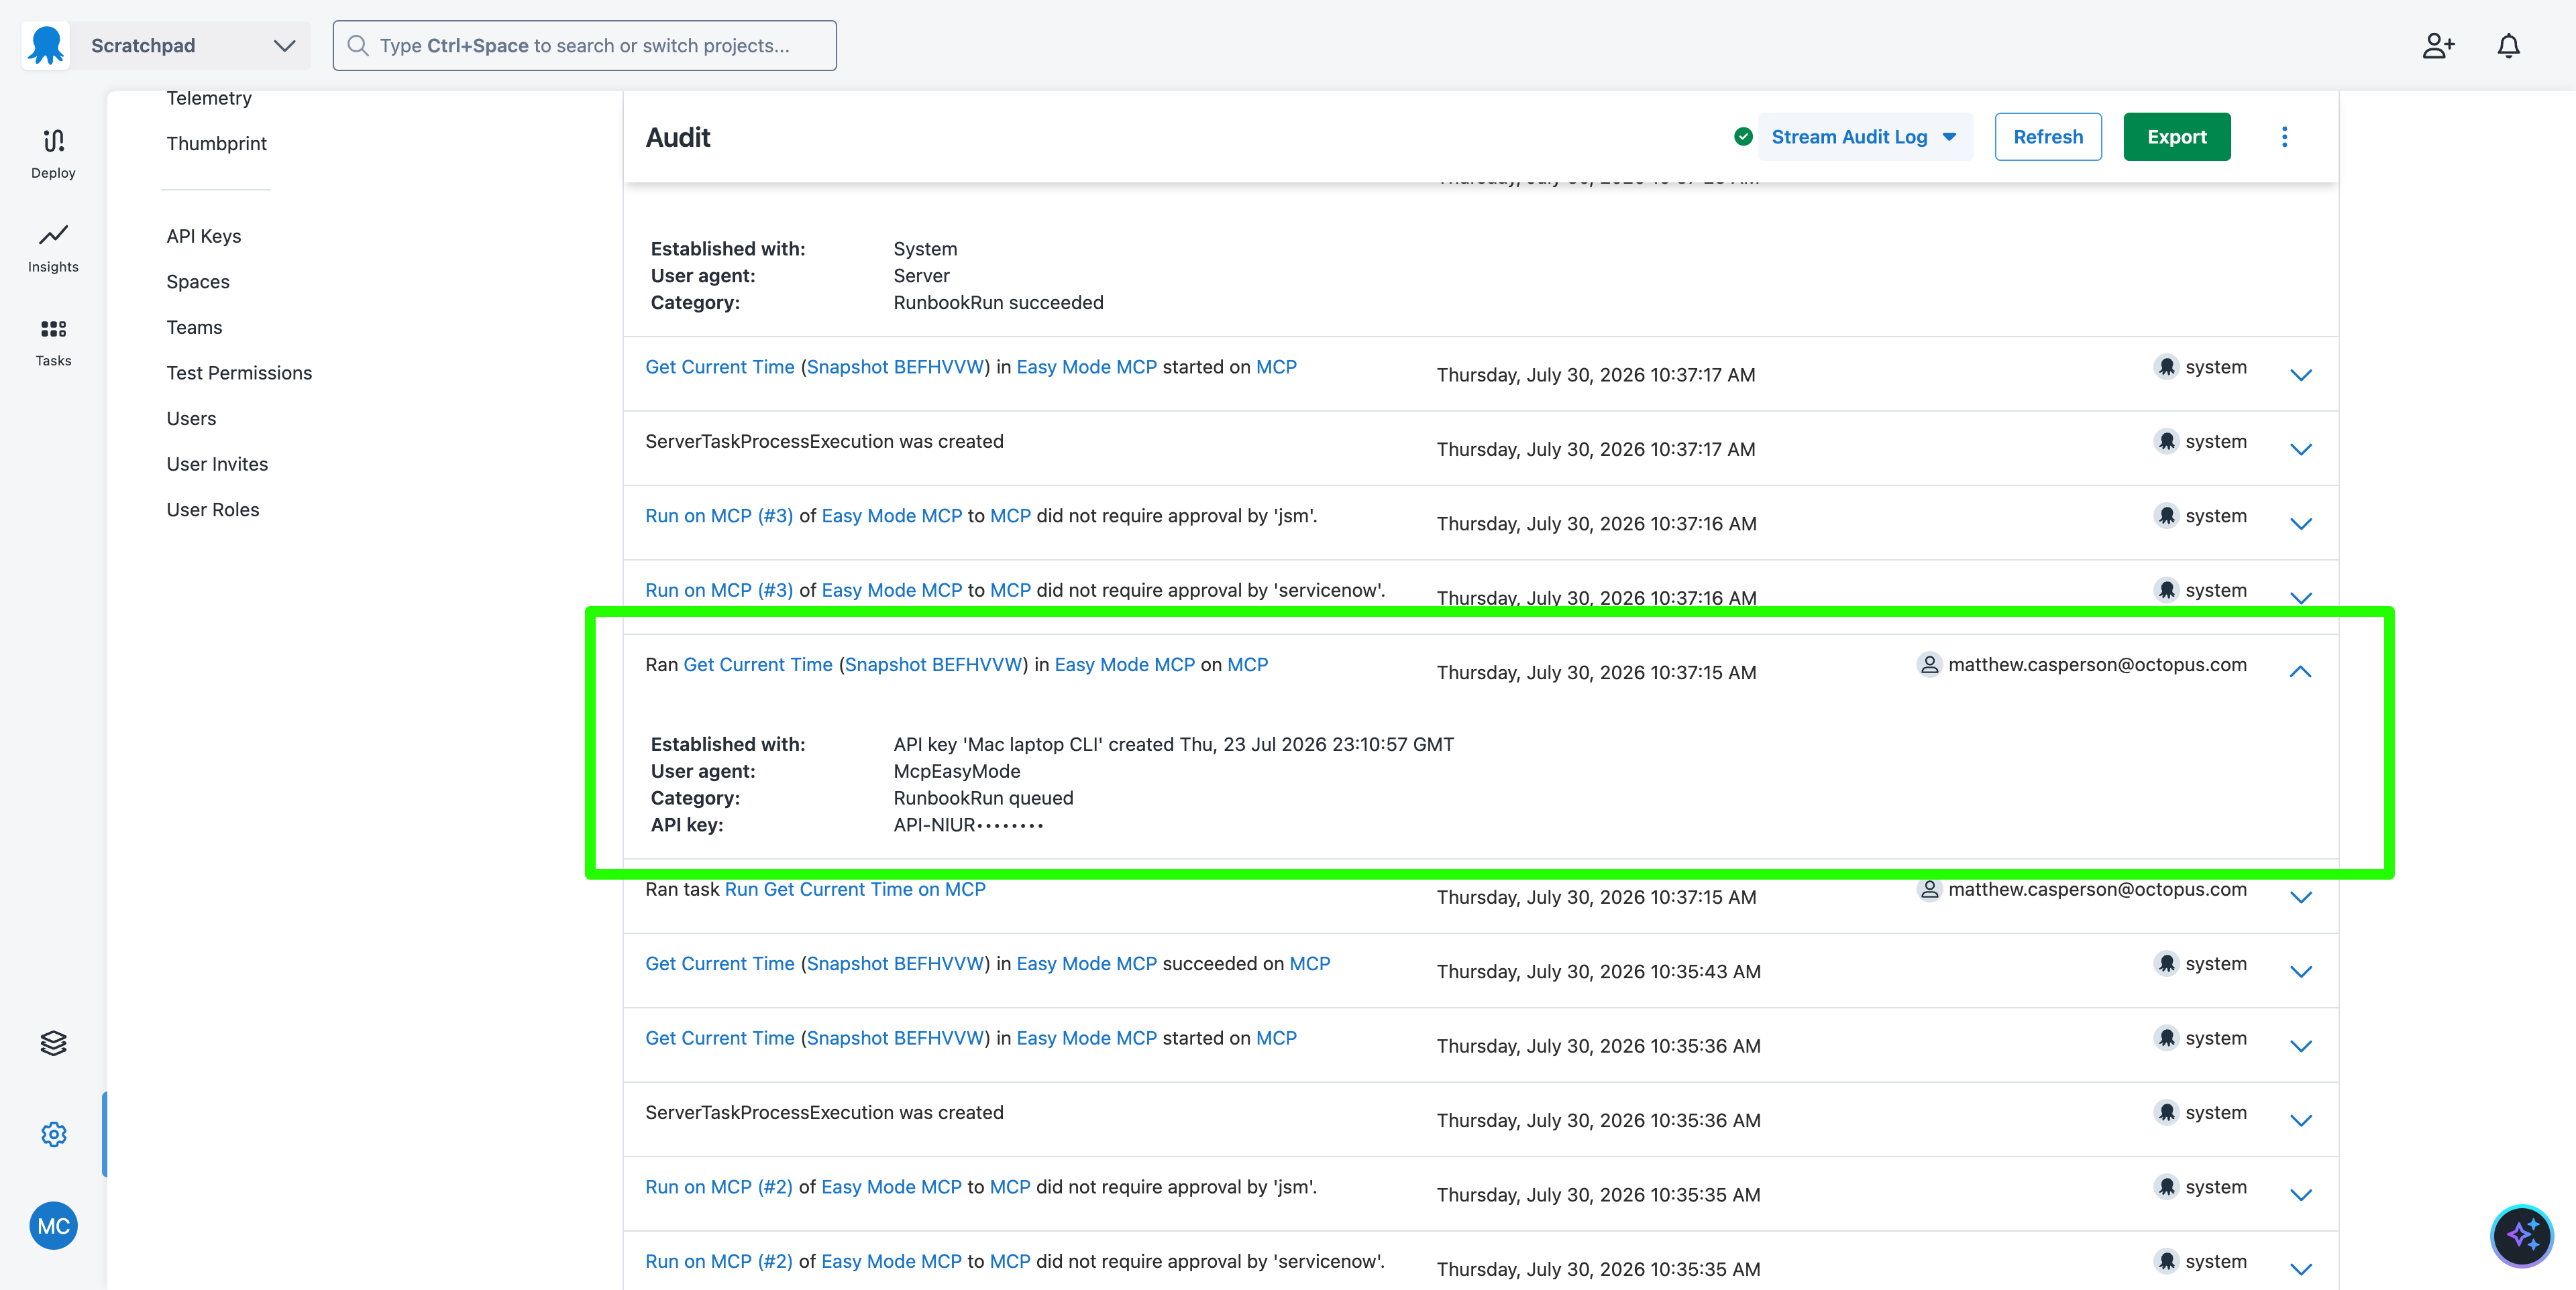Click the 'RunbookRun queued' category value
The image size is (2576, 1290).
click(983, 797)
